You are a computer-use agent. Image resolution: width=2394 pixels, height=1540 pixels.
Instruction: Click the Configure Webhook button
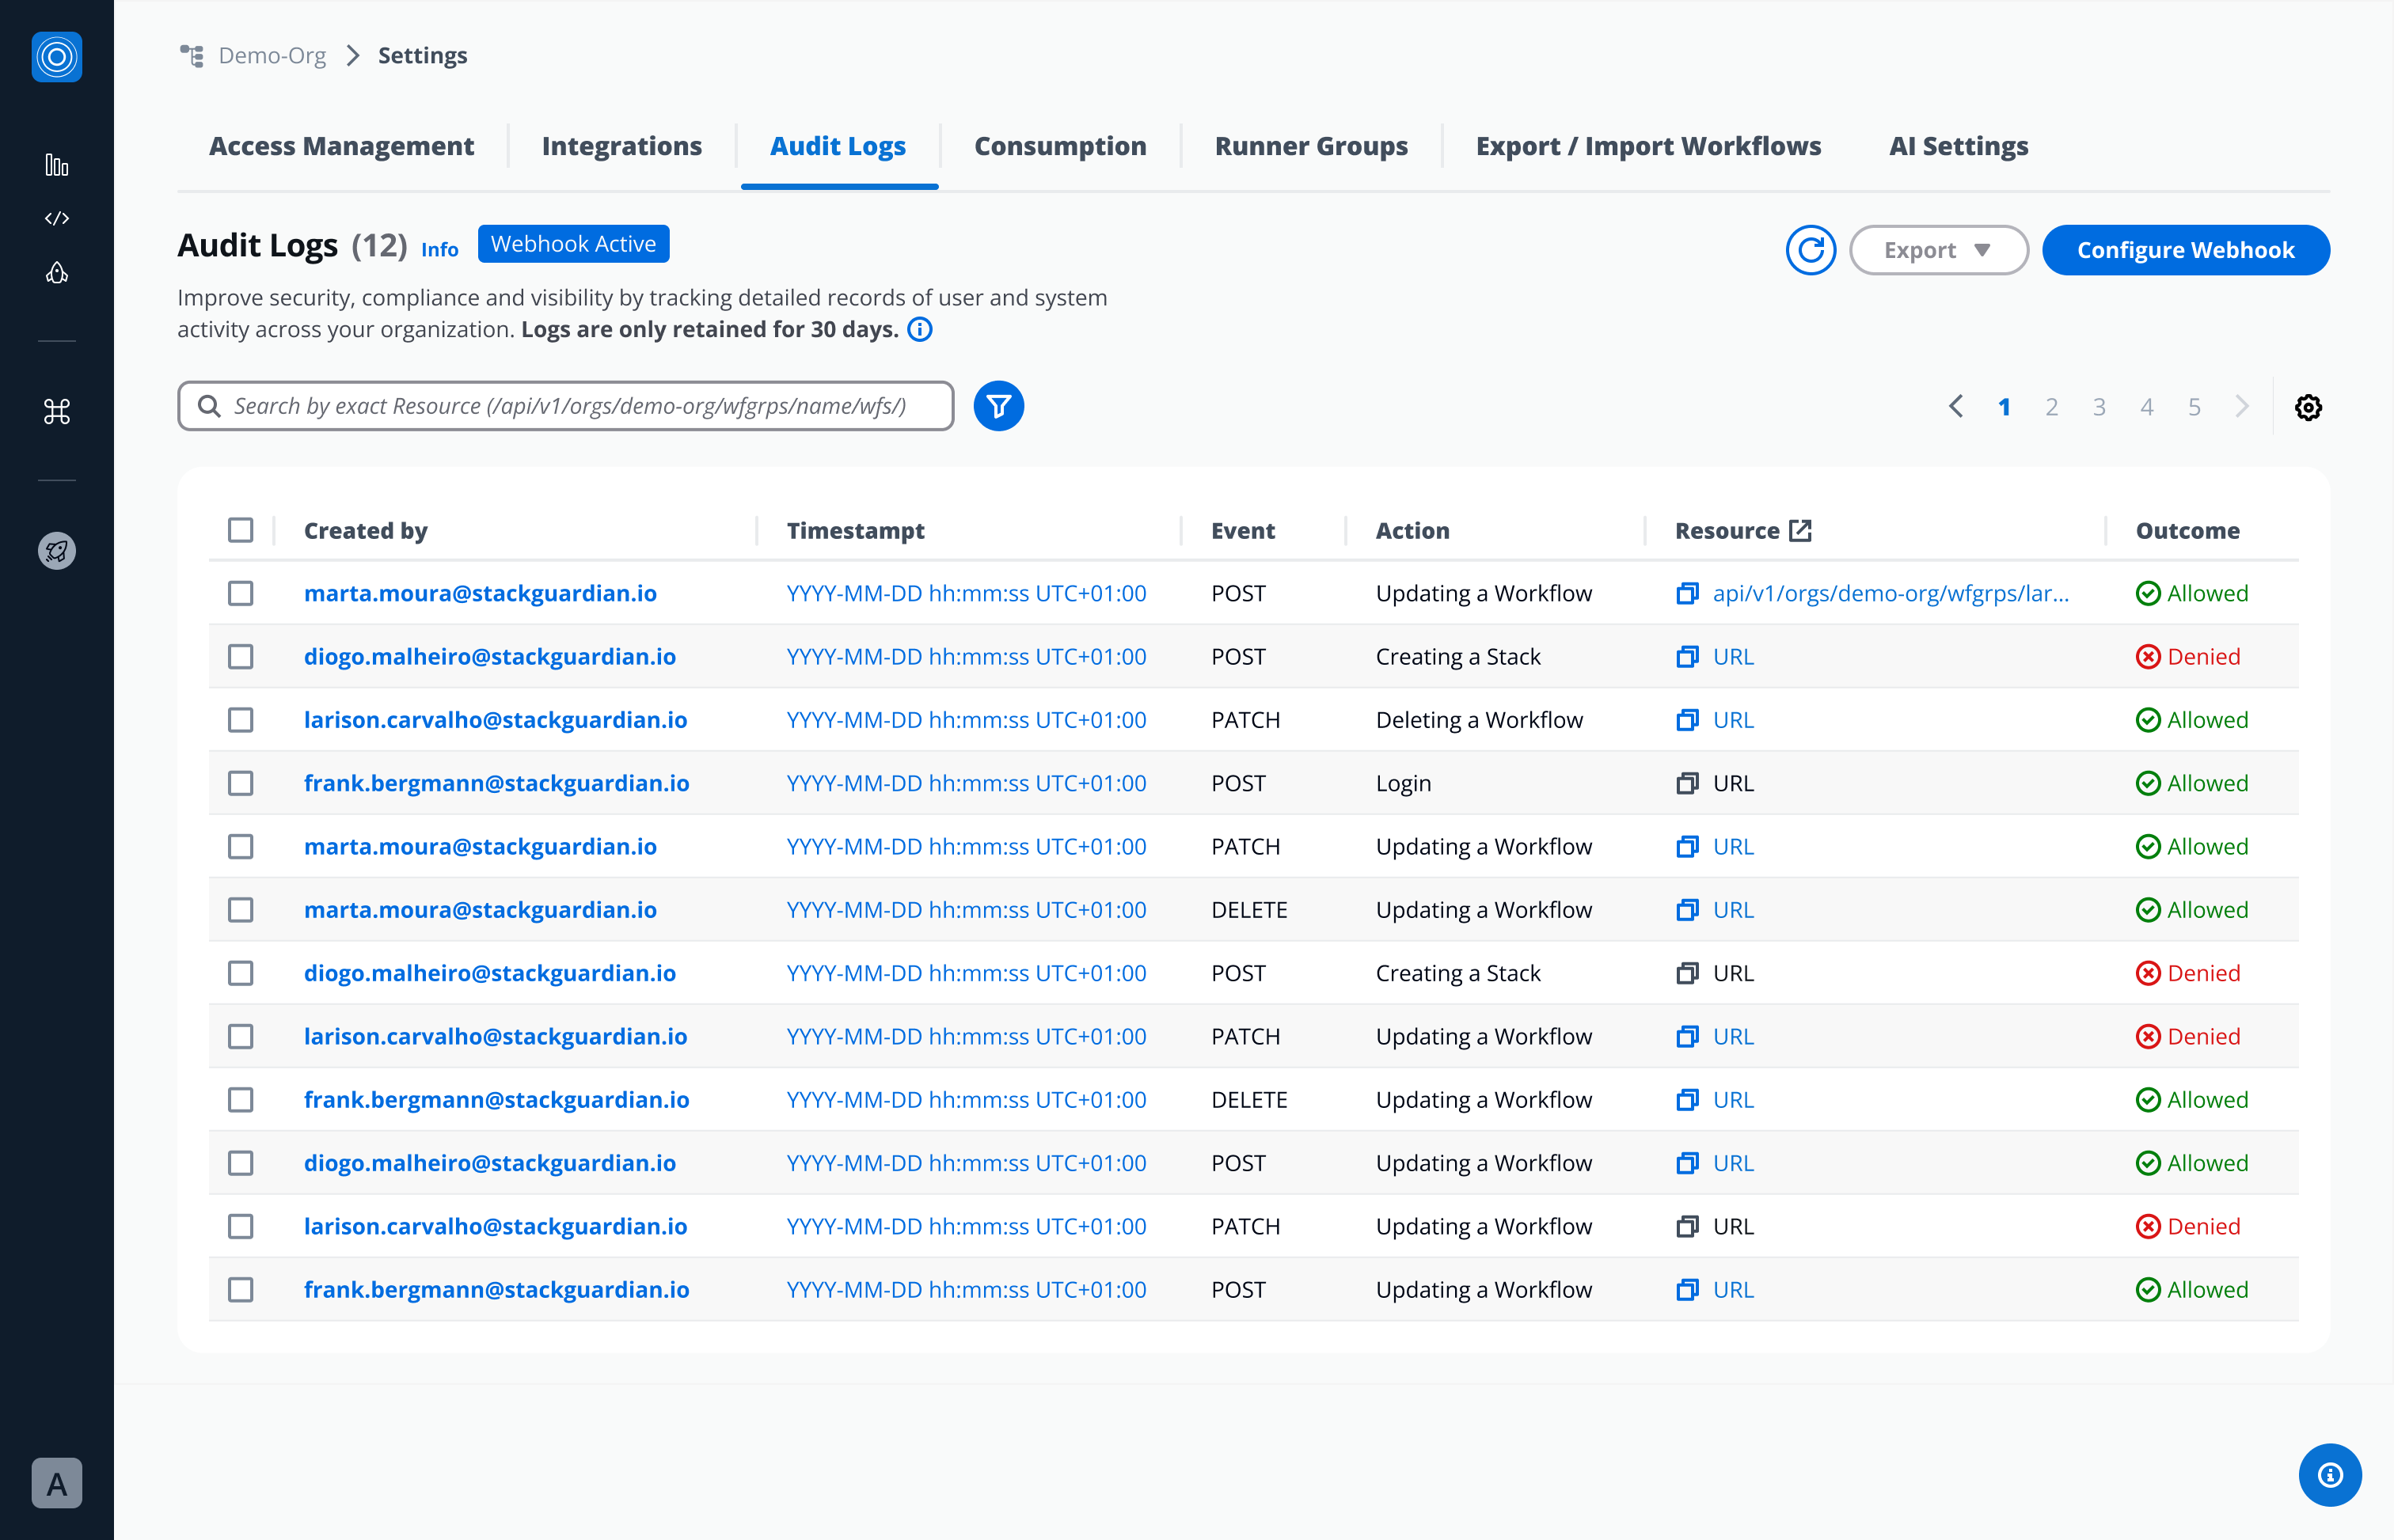[x=2184, y=250]
